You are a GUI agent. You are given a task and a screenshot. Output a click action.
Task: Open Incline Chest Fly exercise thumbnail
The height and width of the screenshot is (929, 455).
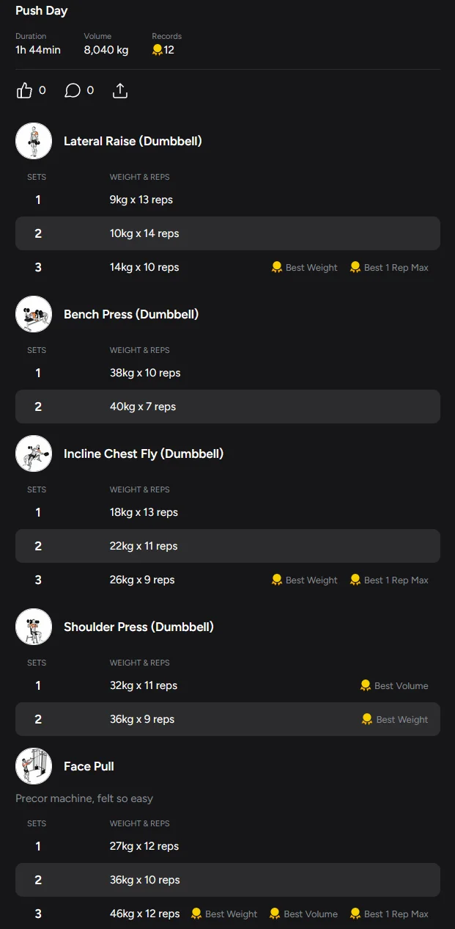(x=34, y=453)
